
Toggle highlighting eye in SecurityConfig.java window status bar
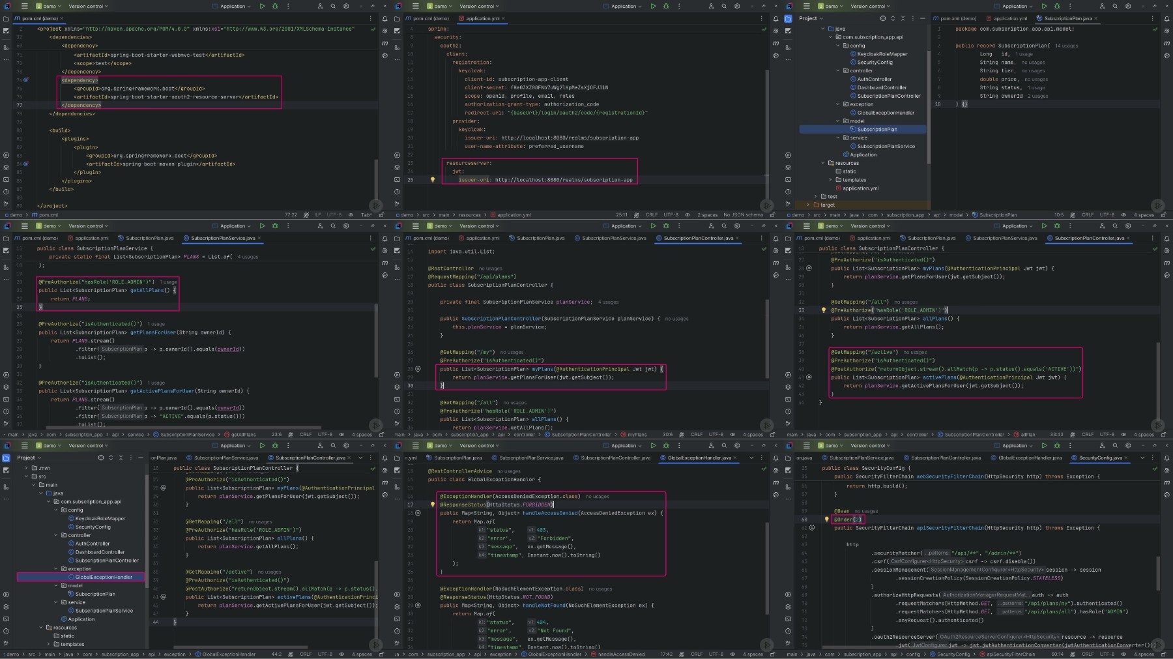[x=1123, y=654]
